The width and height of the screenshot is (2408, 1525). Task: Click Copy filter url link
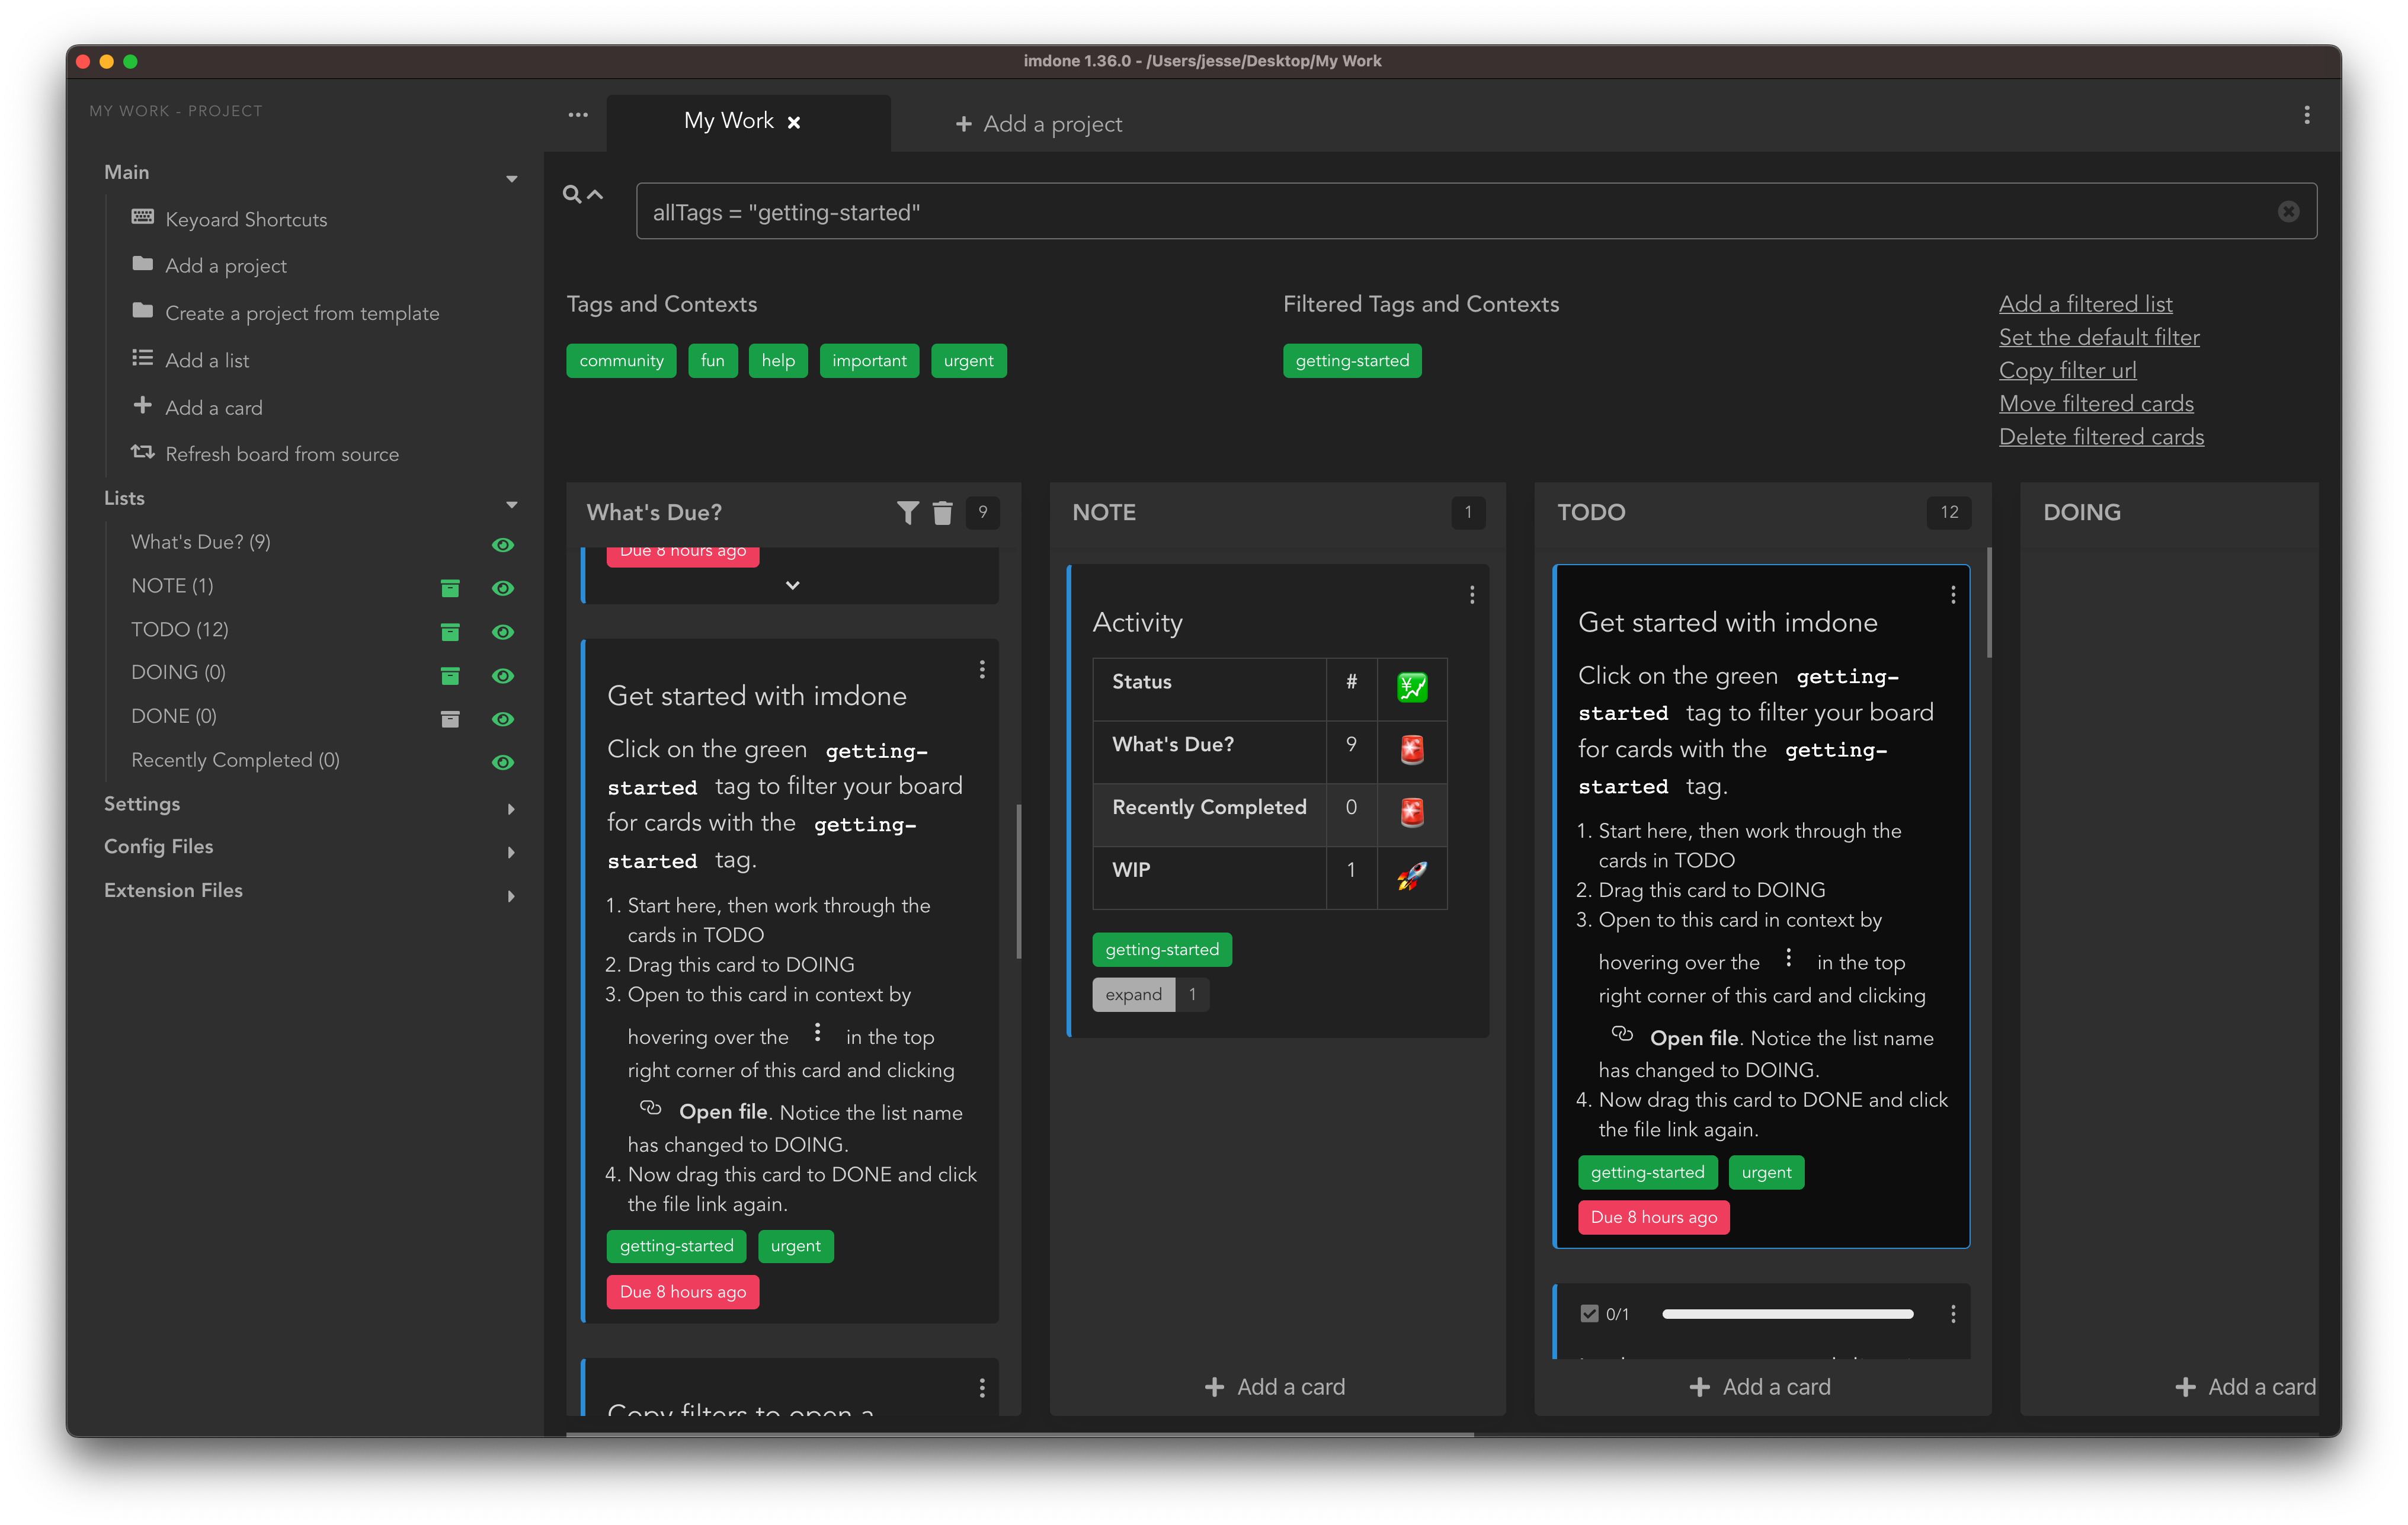tap(2067, 370)
